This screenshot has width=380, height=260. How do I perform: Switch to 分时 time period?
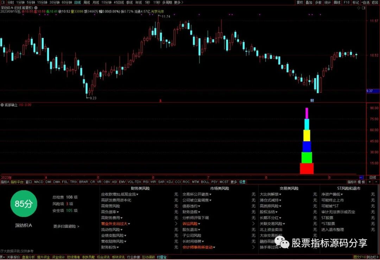11,2
